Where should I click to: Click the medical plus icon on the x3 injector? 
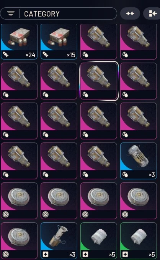click(x=46, y=254)
